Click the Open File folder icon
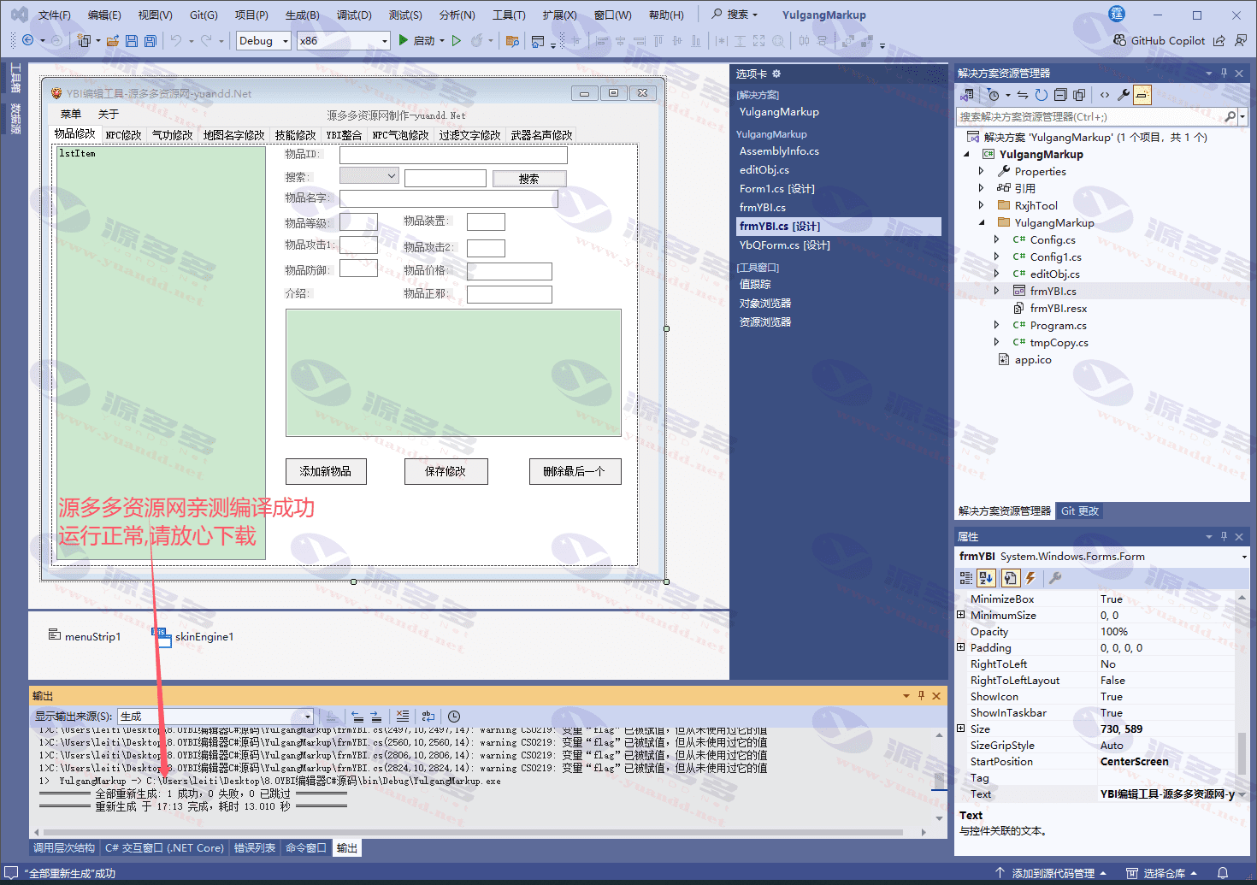This screenshot has width=1257, height=885. point(112,40)
